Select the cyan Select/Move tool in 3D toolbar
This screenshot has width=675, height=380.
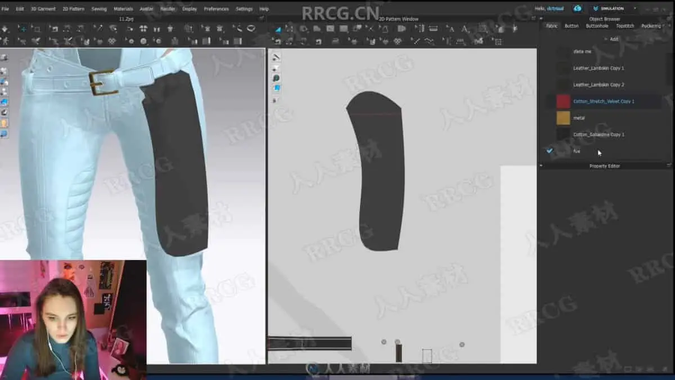22,29
